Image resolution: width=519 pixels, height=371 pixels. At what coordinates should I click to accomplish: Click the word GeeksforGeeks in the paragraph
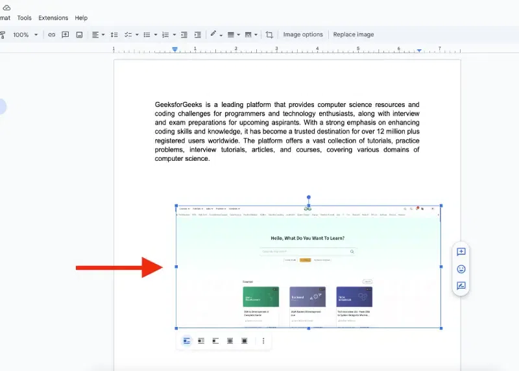point(178,104)
